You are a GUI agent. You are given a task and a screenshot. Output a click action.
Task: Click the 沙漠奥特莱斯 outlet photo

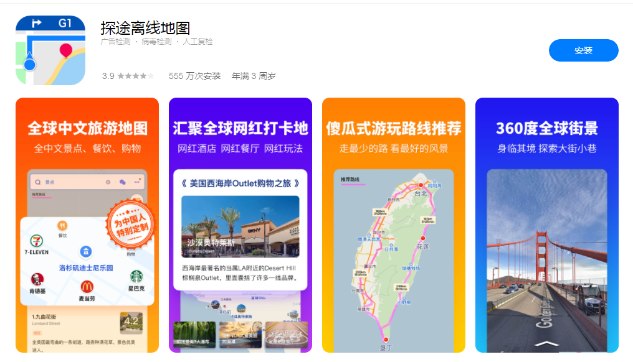pyautogui.click(x=240, y=226)
